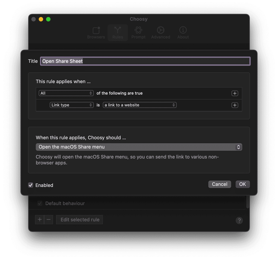The image size is (278, 259).
Task: Toggle the Default behaviour checkbox
Action: (x=40, y=203)
